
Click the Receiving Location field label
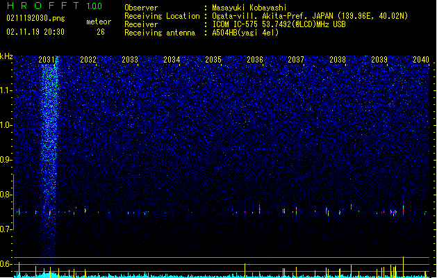click(x=162, y=16)
